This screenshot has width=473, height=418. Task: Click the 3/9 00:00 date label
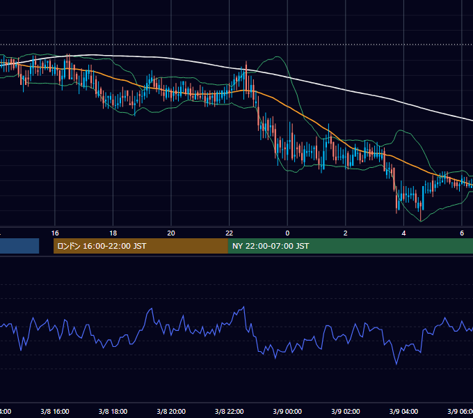287,412
